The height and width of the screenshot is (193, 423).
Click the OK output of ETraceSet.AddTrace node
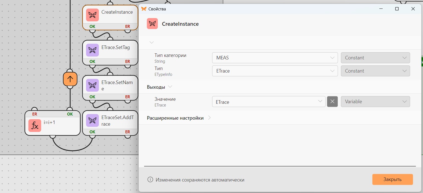coord(93,132)
